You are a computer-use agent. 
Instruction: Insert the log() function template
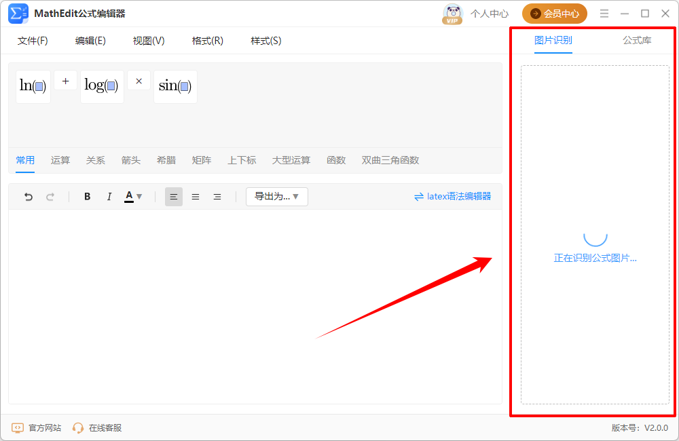tap(102, 87)
